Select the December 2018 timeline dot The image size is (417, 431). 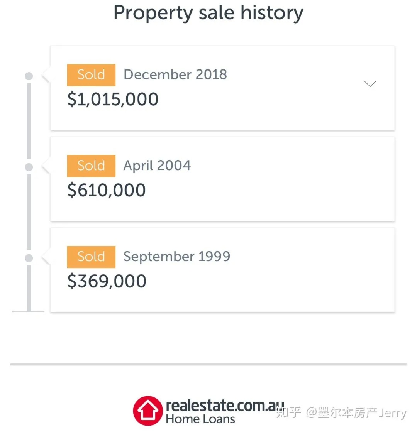point(29,76)
